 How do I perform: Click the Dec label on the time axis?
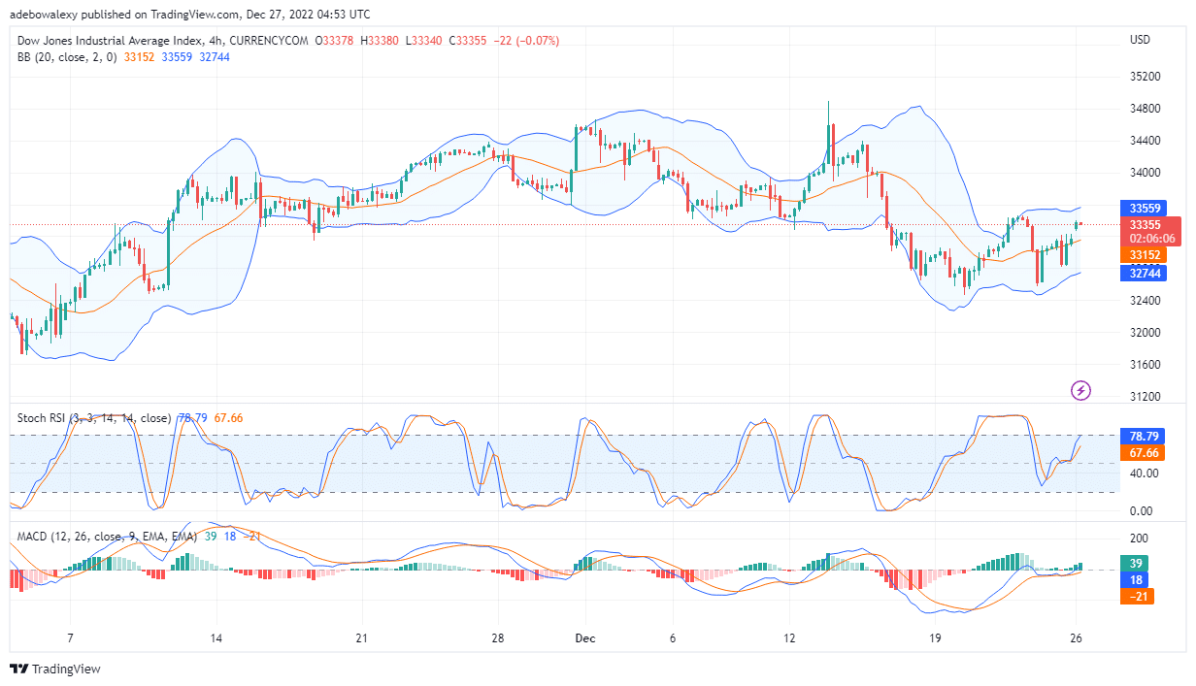click(584, 638)
